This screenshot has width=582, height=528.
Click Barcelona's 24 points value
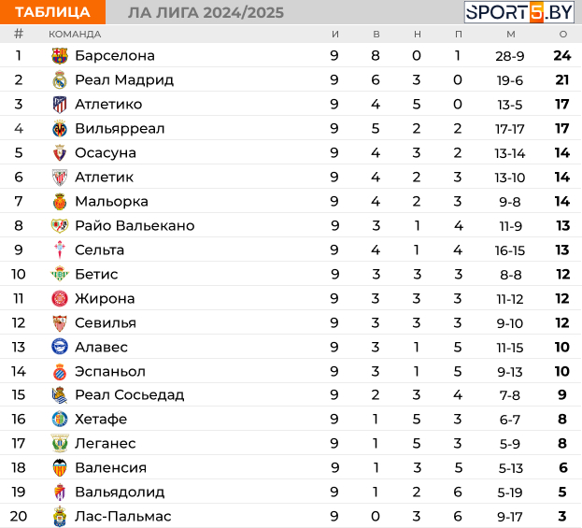tap(561, 56)
